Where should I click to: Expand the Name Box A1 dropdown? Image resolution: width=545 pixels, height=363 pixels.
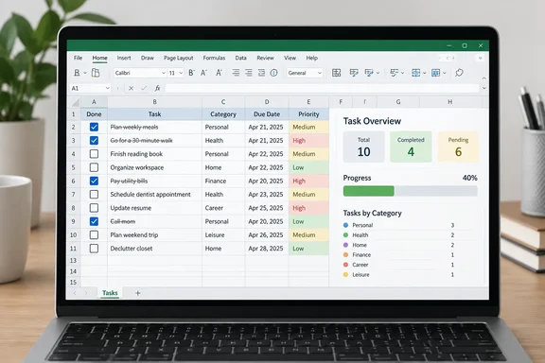[x=108, y=88]
